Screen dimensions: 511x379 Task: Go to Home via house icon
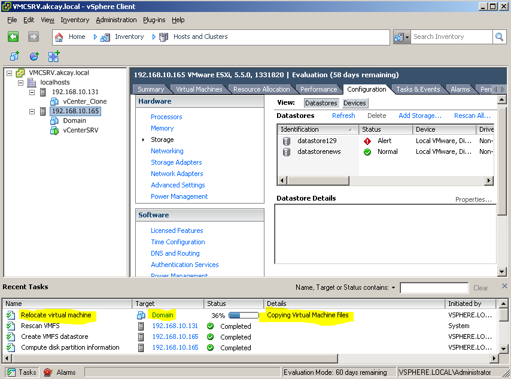(x=59, y=37)
